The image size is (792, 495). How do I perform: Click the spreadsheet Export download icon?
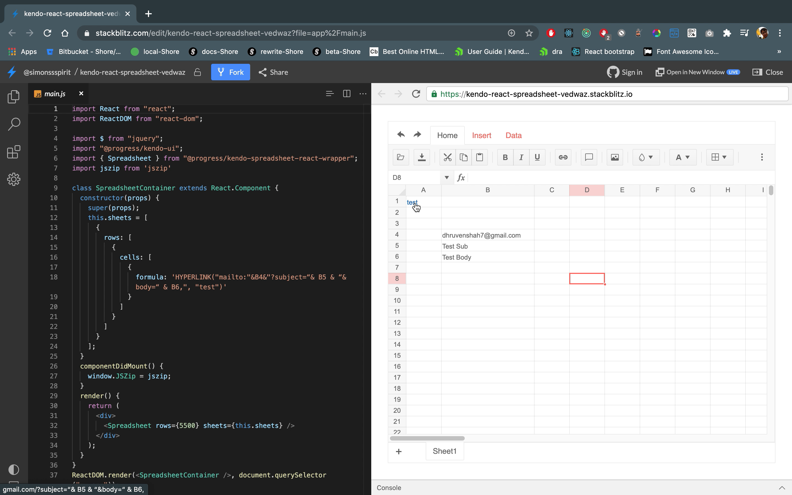[422, 157]
